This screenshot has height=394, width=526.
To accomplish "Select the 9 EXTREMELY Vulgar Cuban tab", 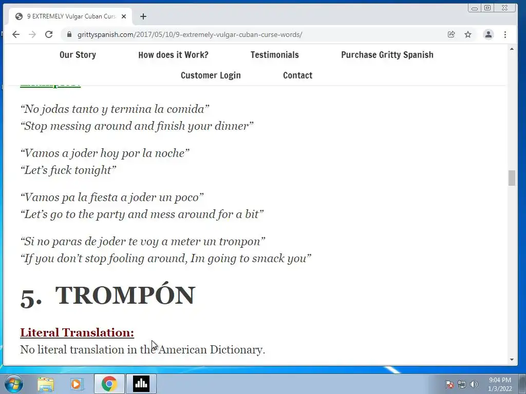I will [x=70, y=16].
